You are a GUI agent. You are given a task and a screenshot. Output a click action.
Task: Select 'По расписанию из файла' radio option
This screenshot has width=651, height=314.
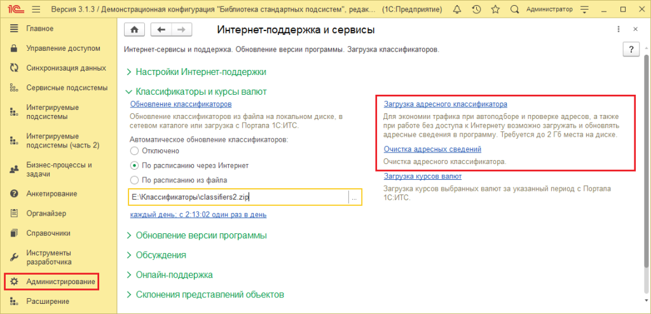(134, 180)
